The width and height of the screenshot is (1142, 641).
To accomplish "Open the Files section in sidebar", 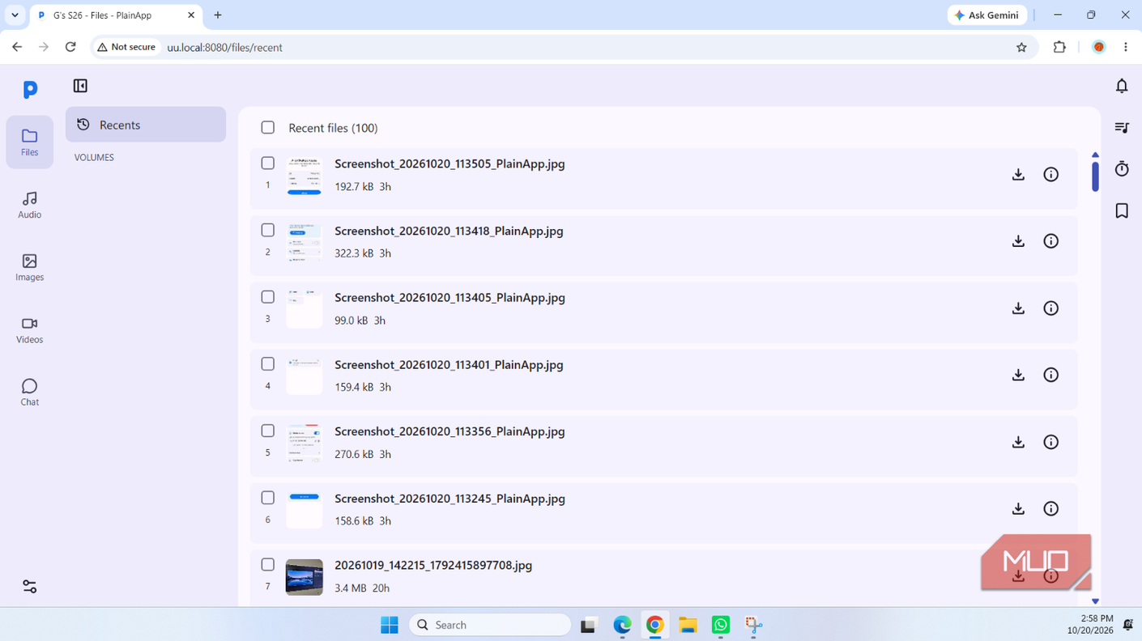I will [29, 142].
